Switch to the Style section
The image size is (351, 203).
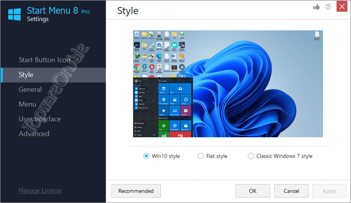click(x=53, y=75)
